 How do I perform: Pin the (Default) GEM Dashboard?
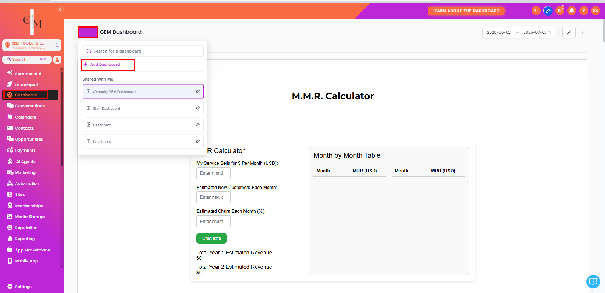click(x=198, y=91)
